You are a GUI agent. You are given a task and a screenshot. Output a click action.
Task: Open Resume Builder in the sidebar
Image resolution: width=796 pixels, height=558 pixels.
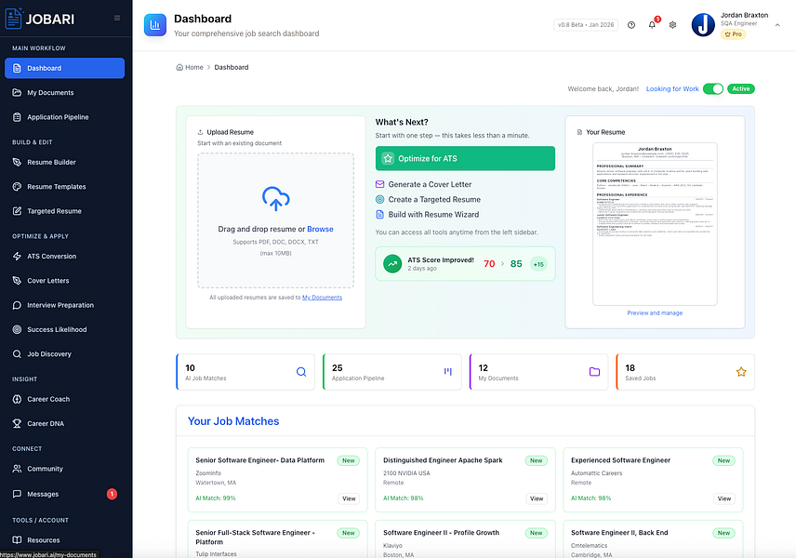click(x=64, y=162)
